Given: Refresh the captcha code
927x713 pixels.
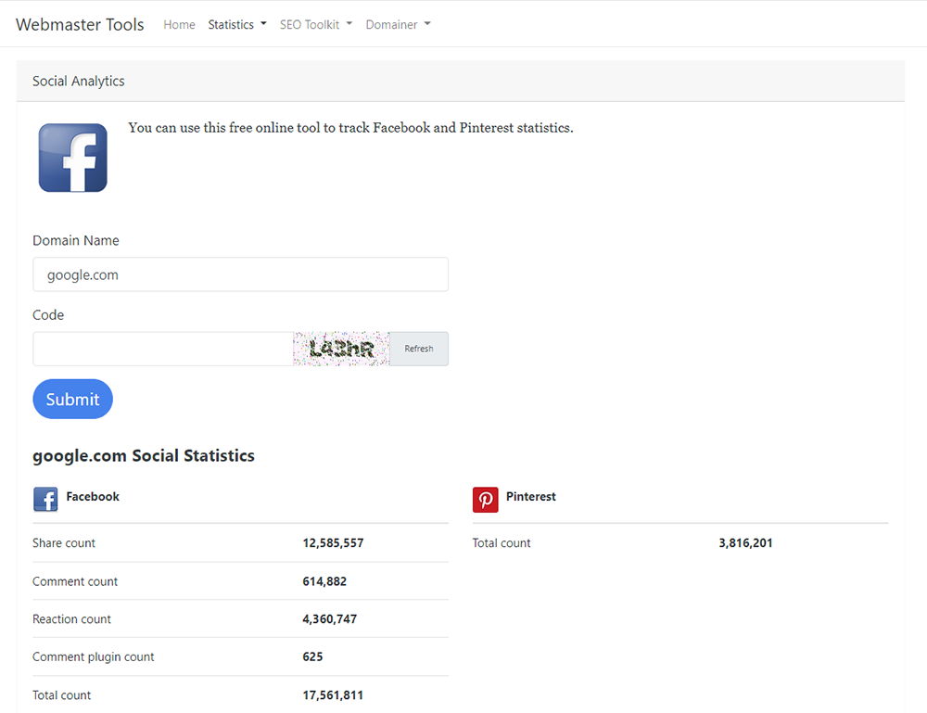Looking at the screenshot, I should [418, 349].
